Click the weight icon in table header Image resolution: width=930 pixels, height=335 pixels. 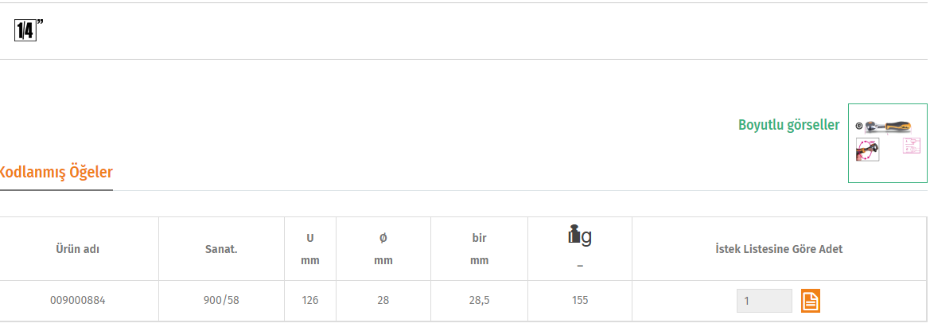click(x=579, y=235)
